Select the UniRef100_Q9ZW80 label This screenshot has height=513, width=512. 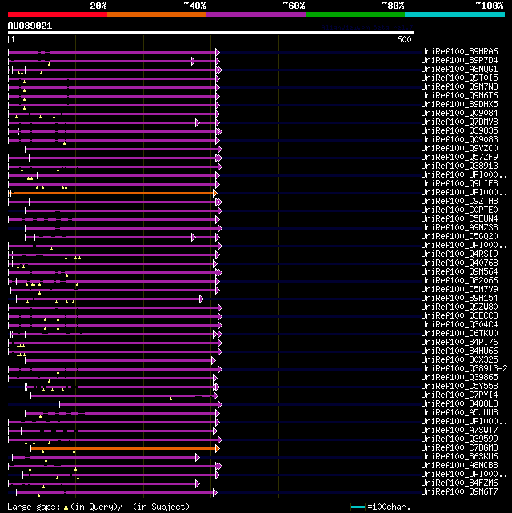[x=459, y=307]
